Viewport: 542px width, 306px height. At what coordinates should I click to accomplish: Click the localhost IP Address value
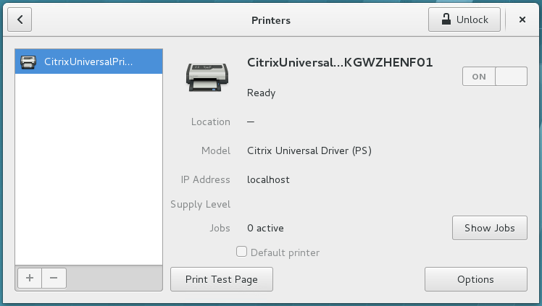268,179
